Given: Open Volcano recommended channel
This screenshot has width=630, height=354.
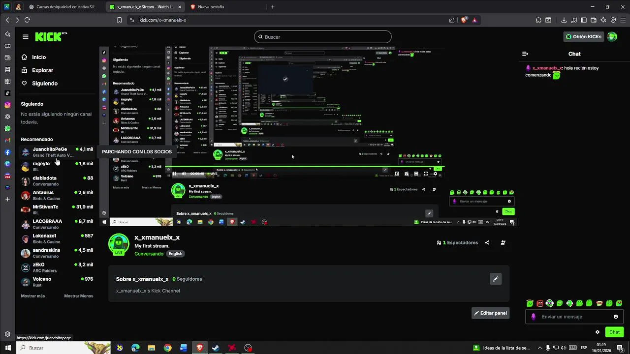Looking at the screenshot, I should point(57,282).
